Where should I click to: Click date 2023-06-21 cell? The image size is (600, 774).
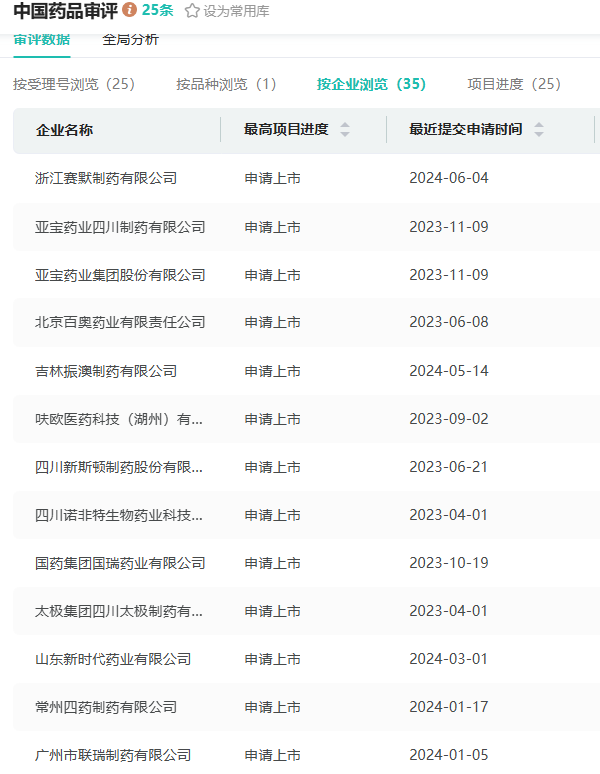click(449, 467)
